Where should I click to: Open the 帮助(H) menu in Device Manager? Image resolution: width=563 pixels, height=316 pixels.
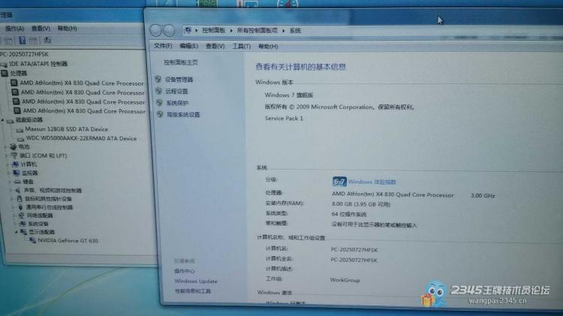coord(67,28)
